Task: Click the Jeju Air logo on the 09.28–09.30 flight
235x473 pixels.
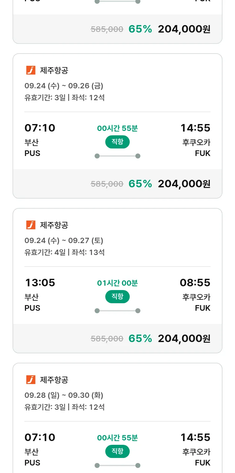Action: point(31,380)
